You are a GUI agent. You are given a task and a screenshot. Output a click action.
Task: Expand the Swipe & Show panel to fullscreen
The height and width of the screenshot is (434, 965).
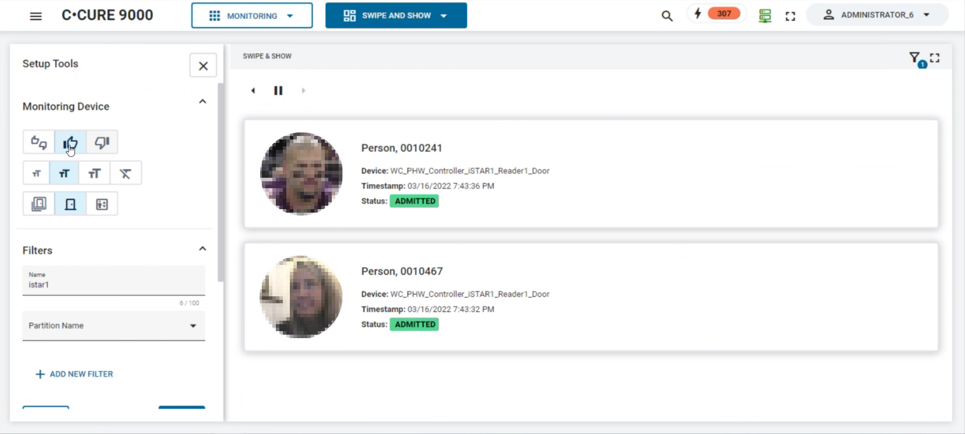(935, 58)
